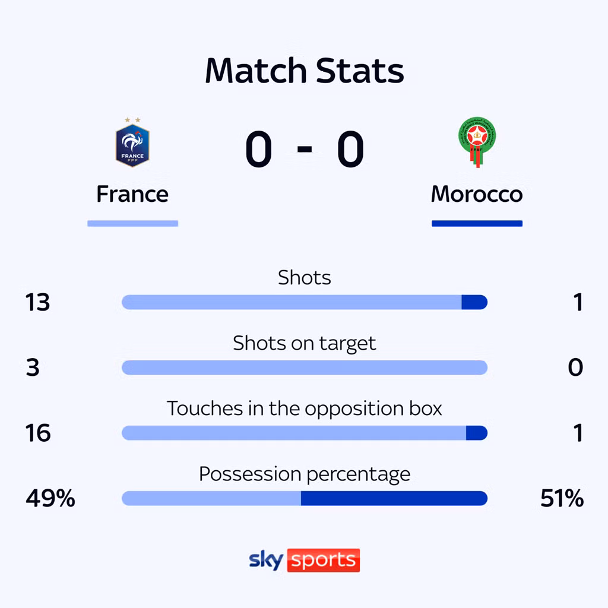
Task: Click France's 49% possession value
Action: (50, 498)
